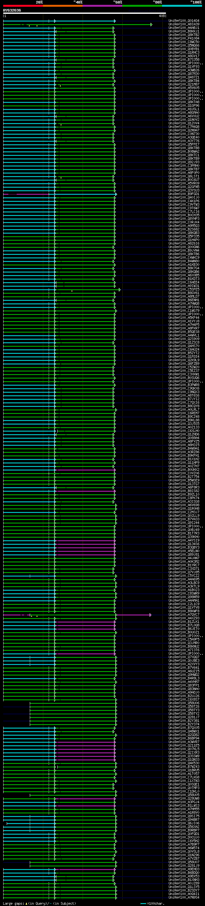Click hit label UniRef100_Q5NQ66

(x=184, y=45)
